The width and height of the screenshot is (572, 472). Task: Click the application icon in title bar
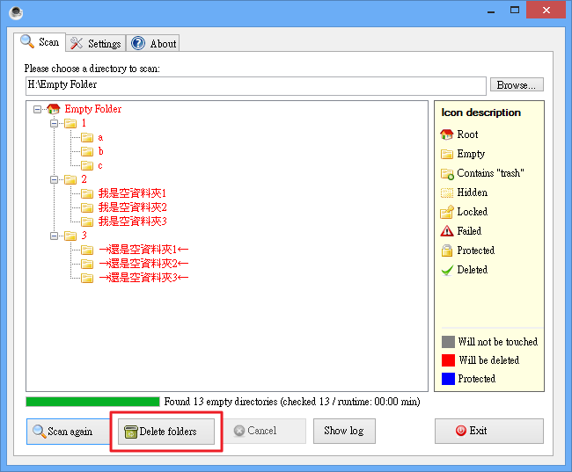point(16,13)
